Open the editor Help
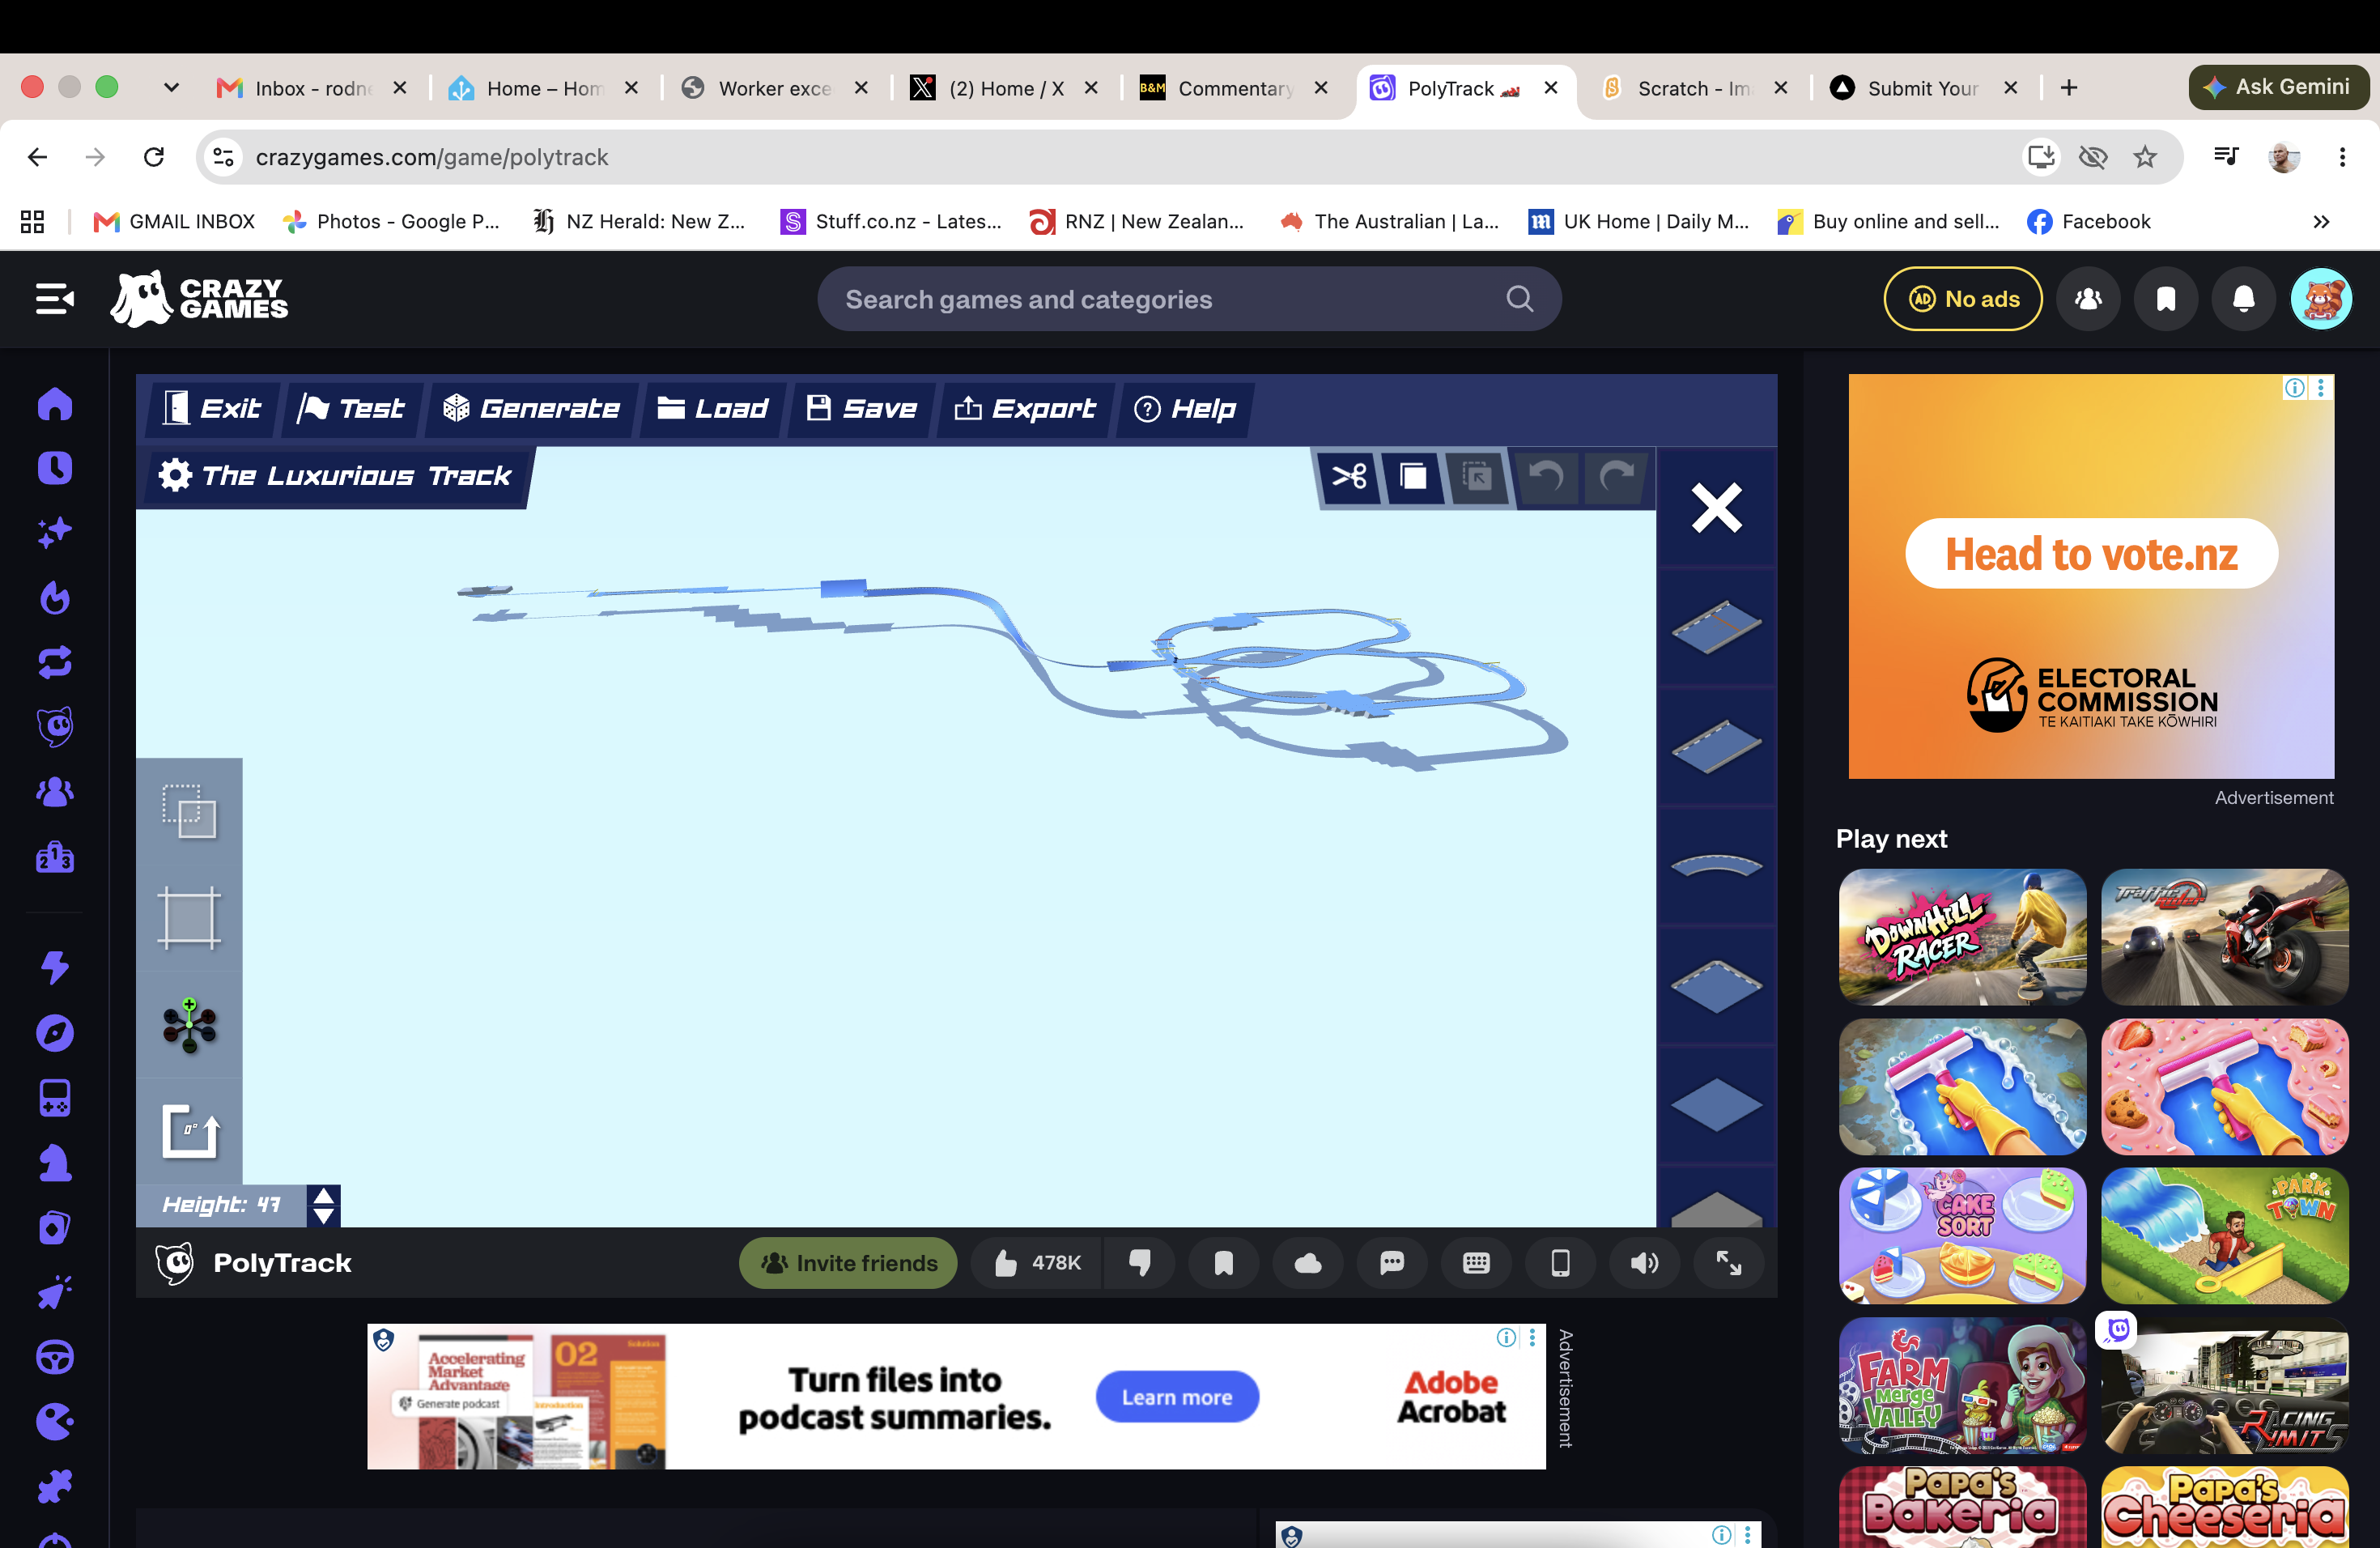Image resolution: width=2380 pixels, height=1548 pixels. [1185, 408]
